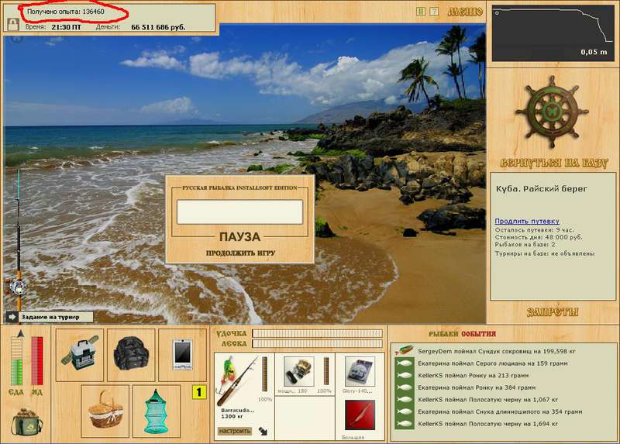This screenshot has height=444, width=620.
Task: Click Вернуться на базу label
Action: tap(553, 163)
